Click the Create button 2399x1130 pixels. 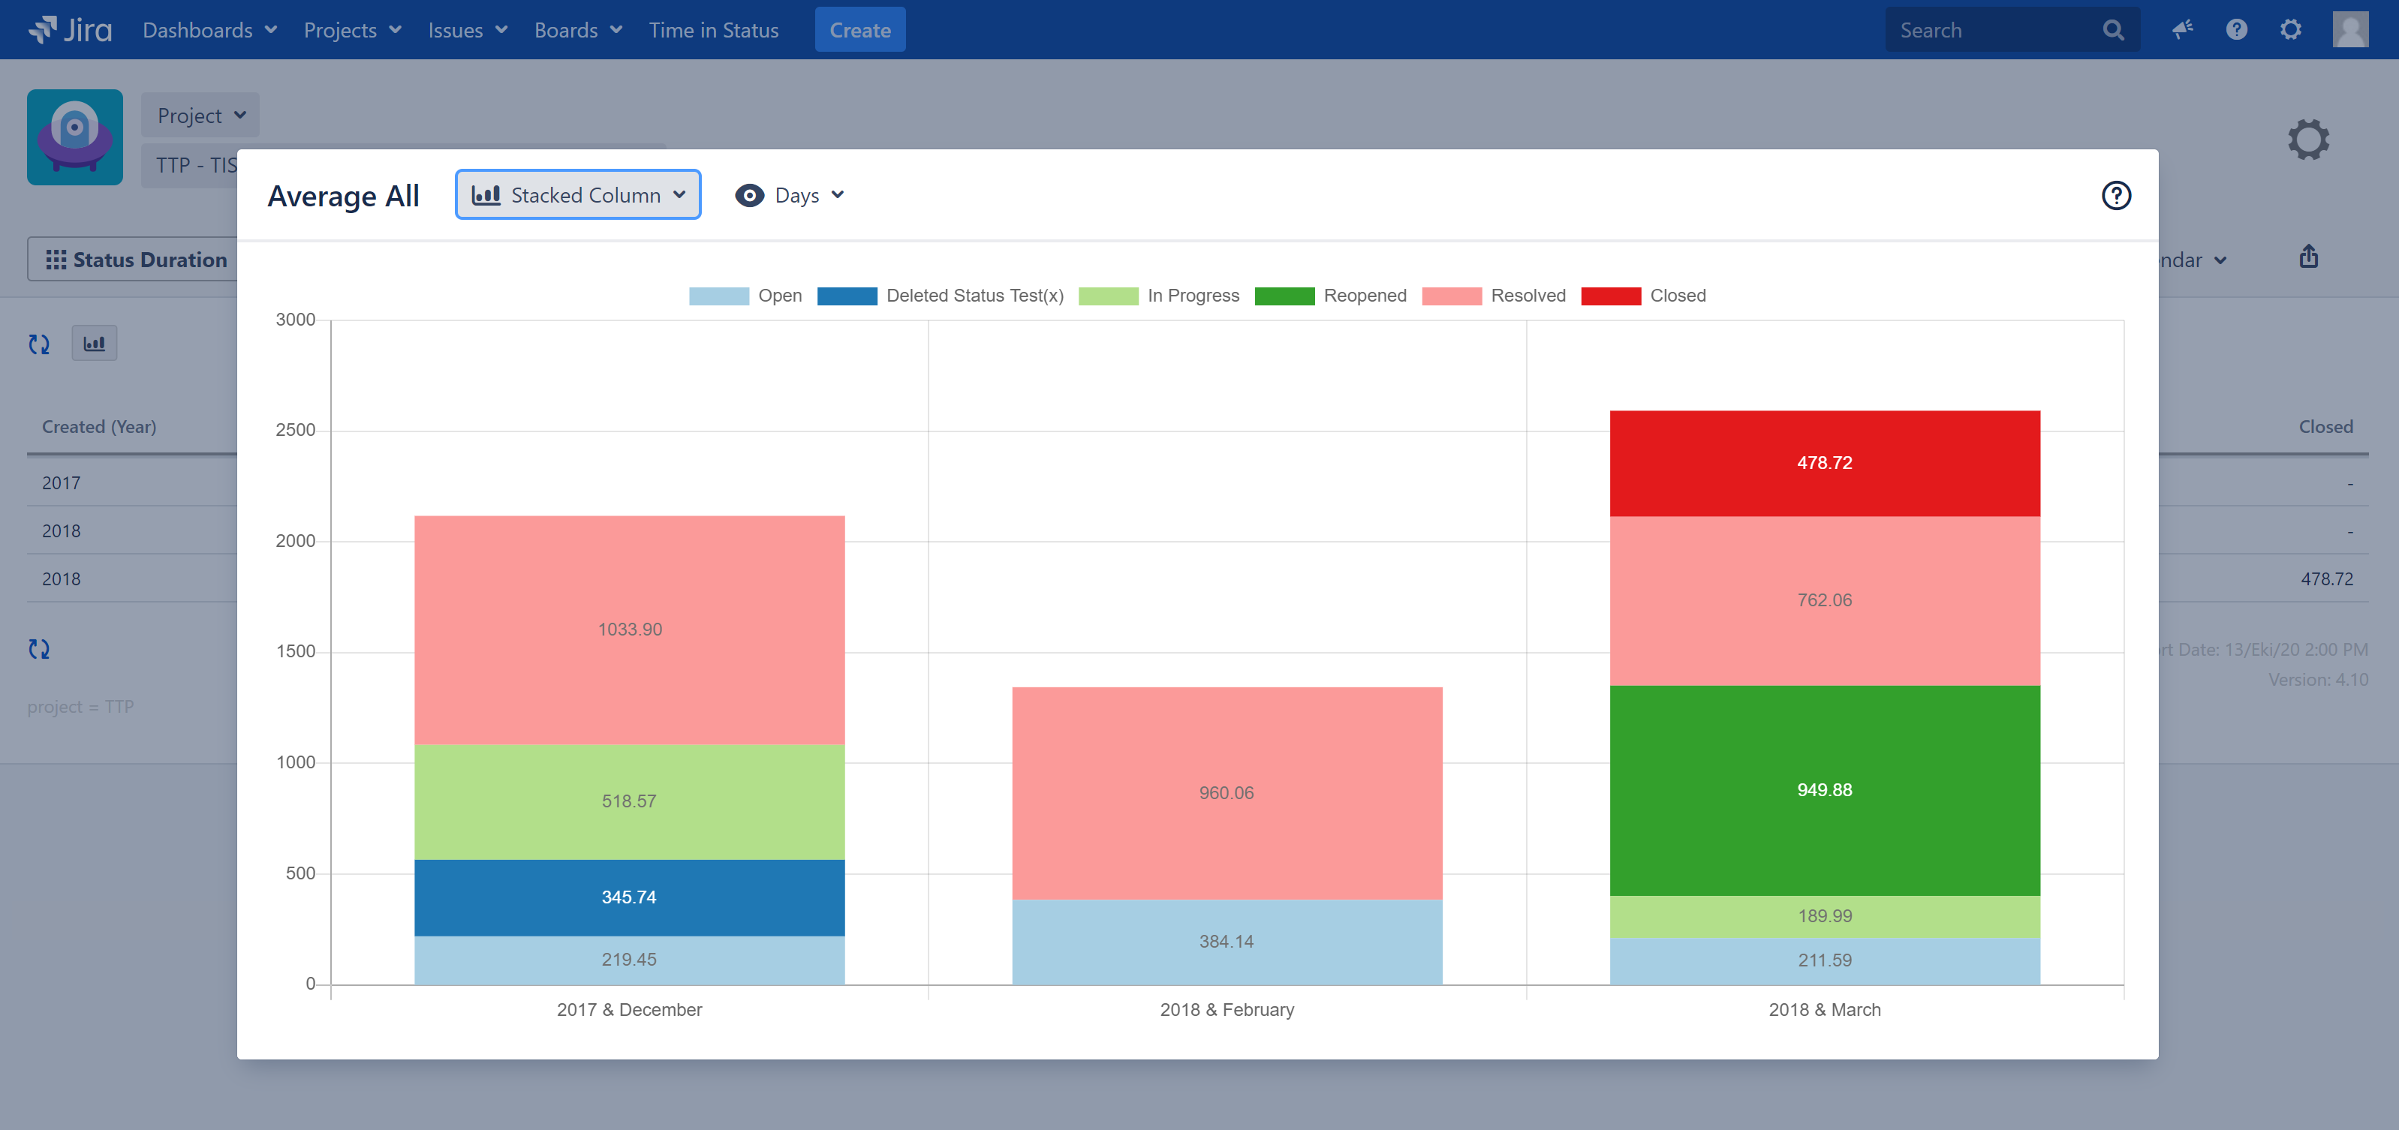[x=859, y=30]
